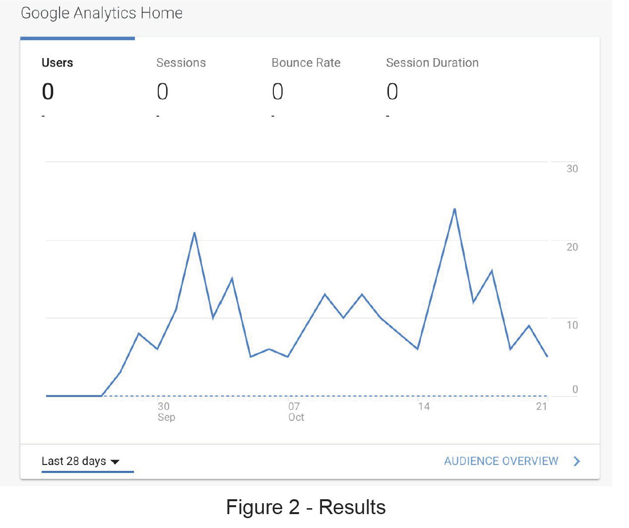Expand the Last 28 days dropdown
The height and width of the screenshot is (528, 629).
[81, 461]
